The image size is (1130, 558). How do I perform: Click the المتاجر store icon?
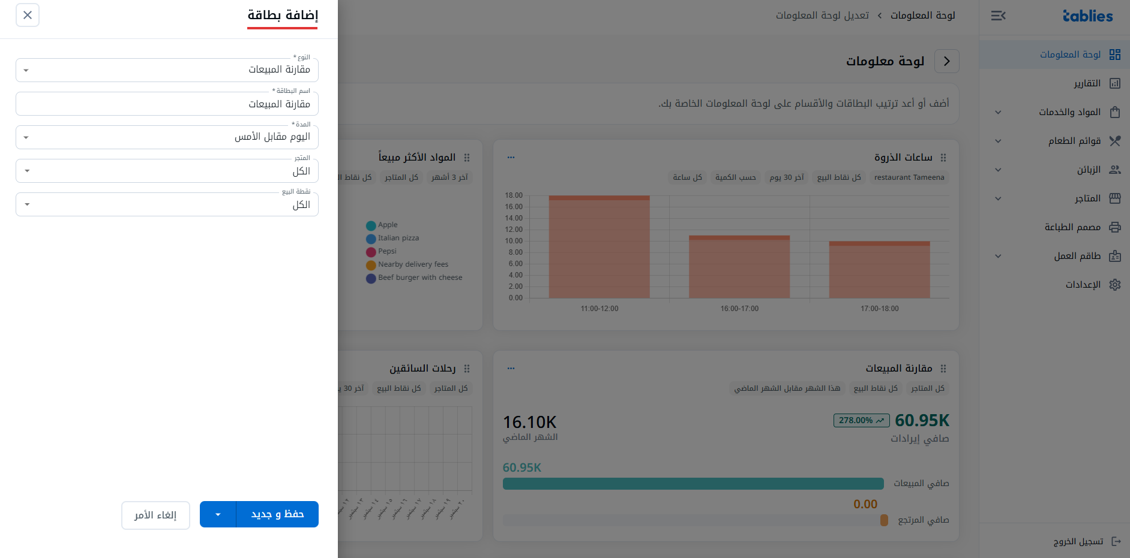[1115, 198]
